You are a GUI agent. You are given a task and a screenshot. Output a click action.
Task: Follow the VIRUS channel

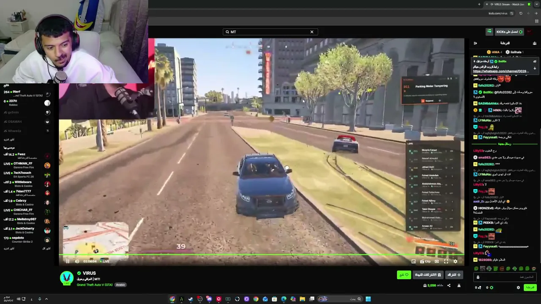pos(404,275)
